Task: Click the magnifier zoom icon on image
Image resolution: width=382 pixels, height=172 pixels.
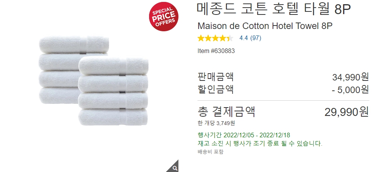Action: tap(174, 168)
